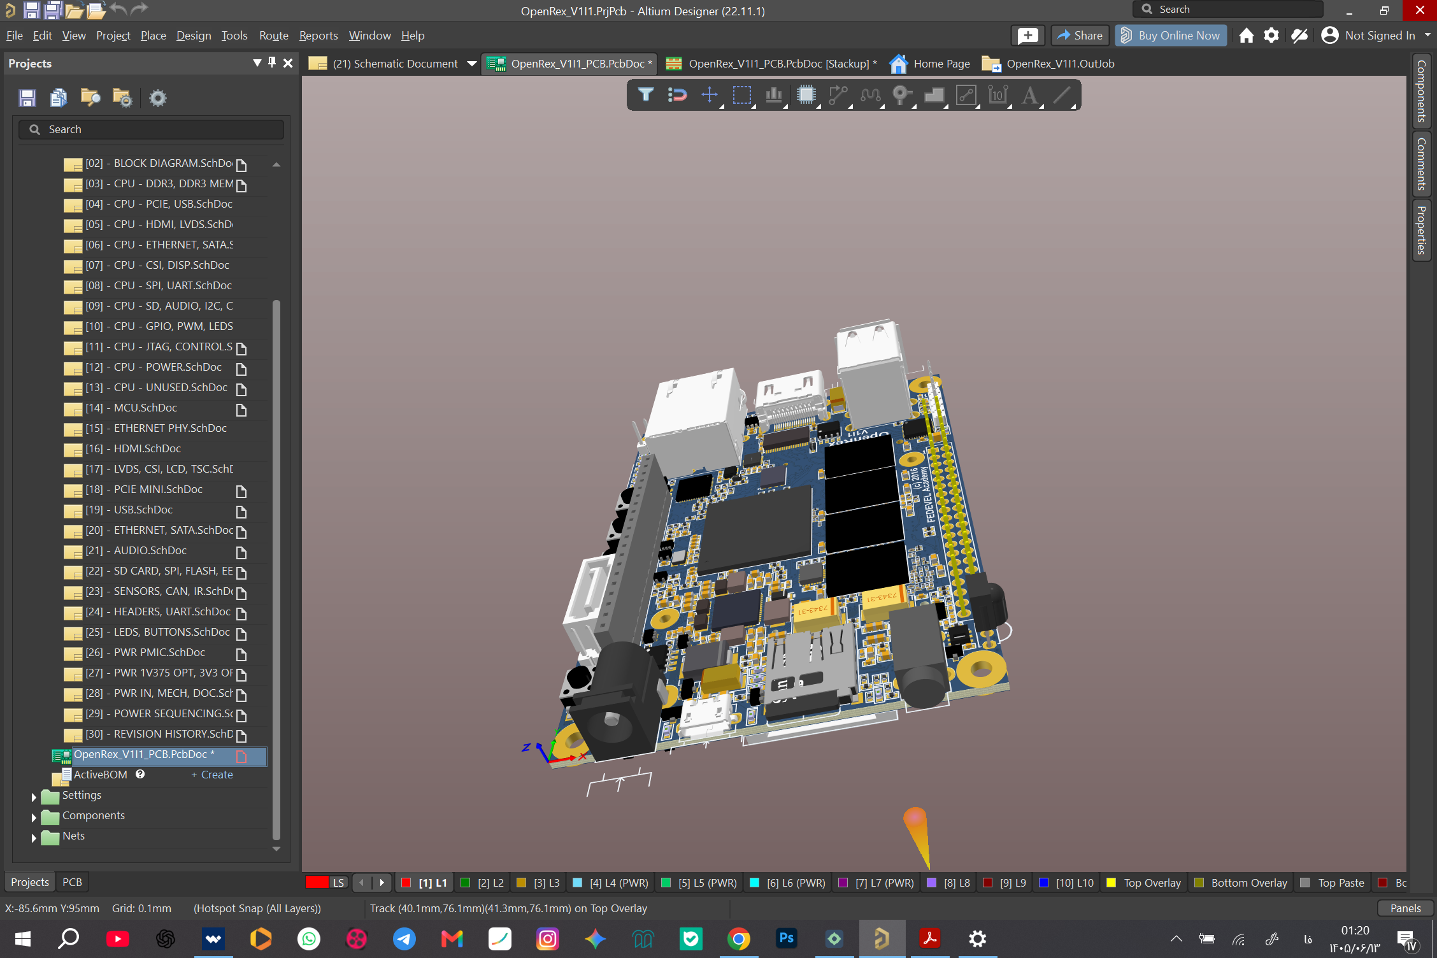Open the Components side panel
Screen dimensions: 1437x958
coord(1422,91)
